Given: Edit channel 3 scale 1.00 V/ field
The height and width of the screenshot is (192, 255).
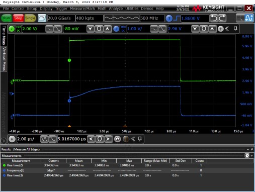Looking at the screenshot, I should 138,29.
